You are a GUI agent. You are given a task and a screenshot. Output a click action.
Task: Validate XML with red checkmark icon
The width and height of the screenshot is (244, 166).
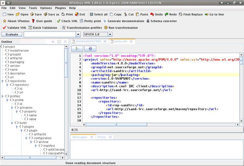pos(4,28)
